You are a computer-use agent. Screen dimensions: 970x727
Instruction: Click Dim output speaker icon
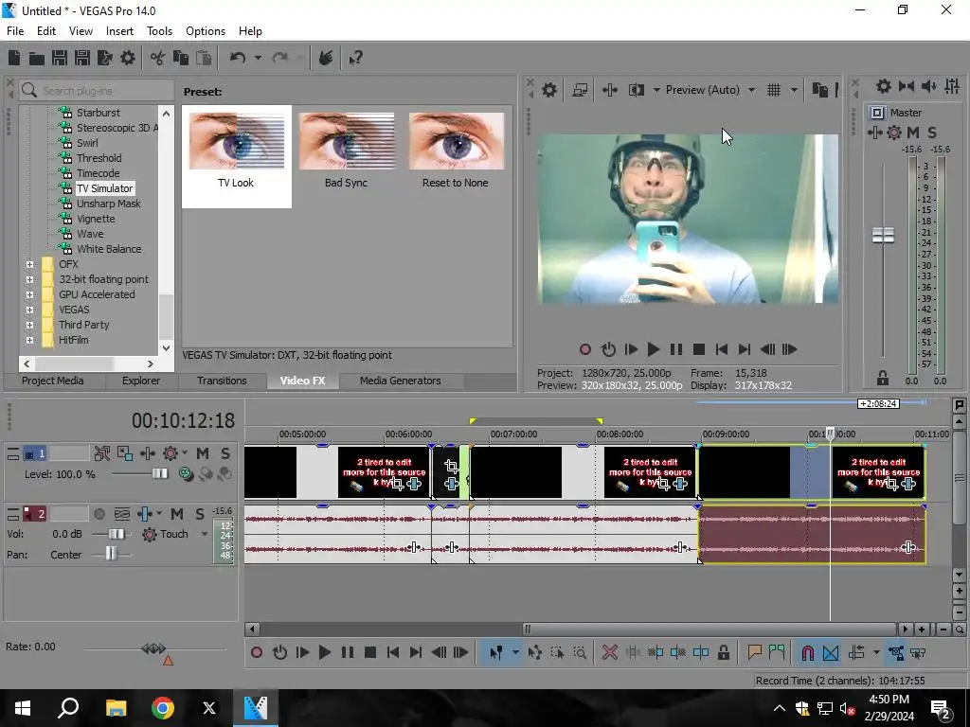928,86
